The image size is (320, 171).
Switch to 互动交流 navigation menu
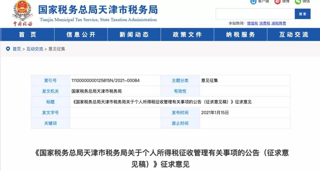(293, 35)
